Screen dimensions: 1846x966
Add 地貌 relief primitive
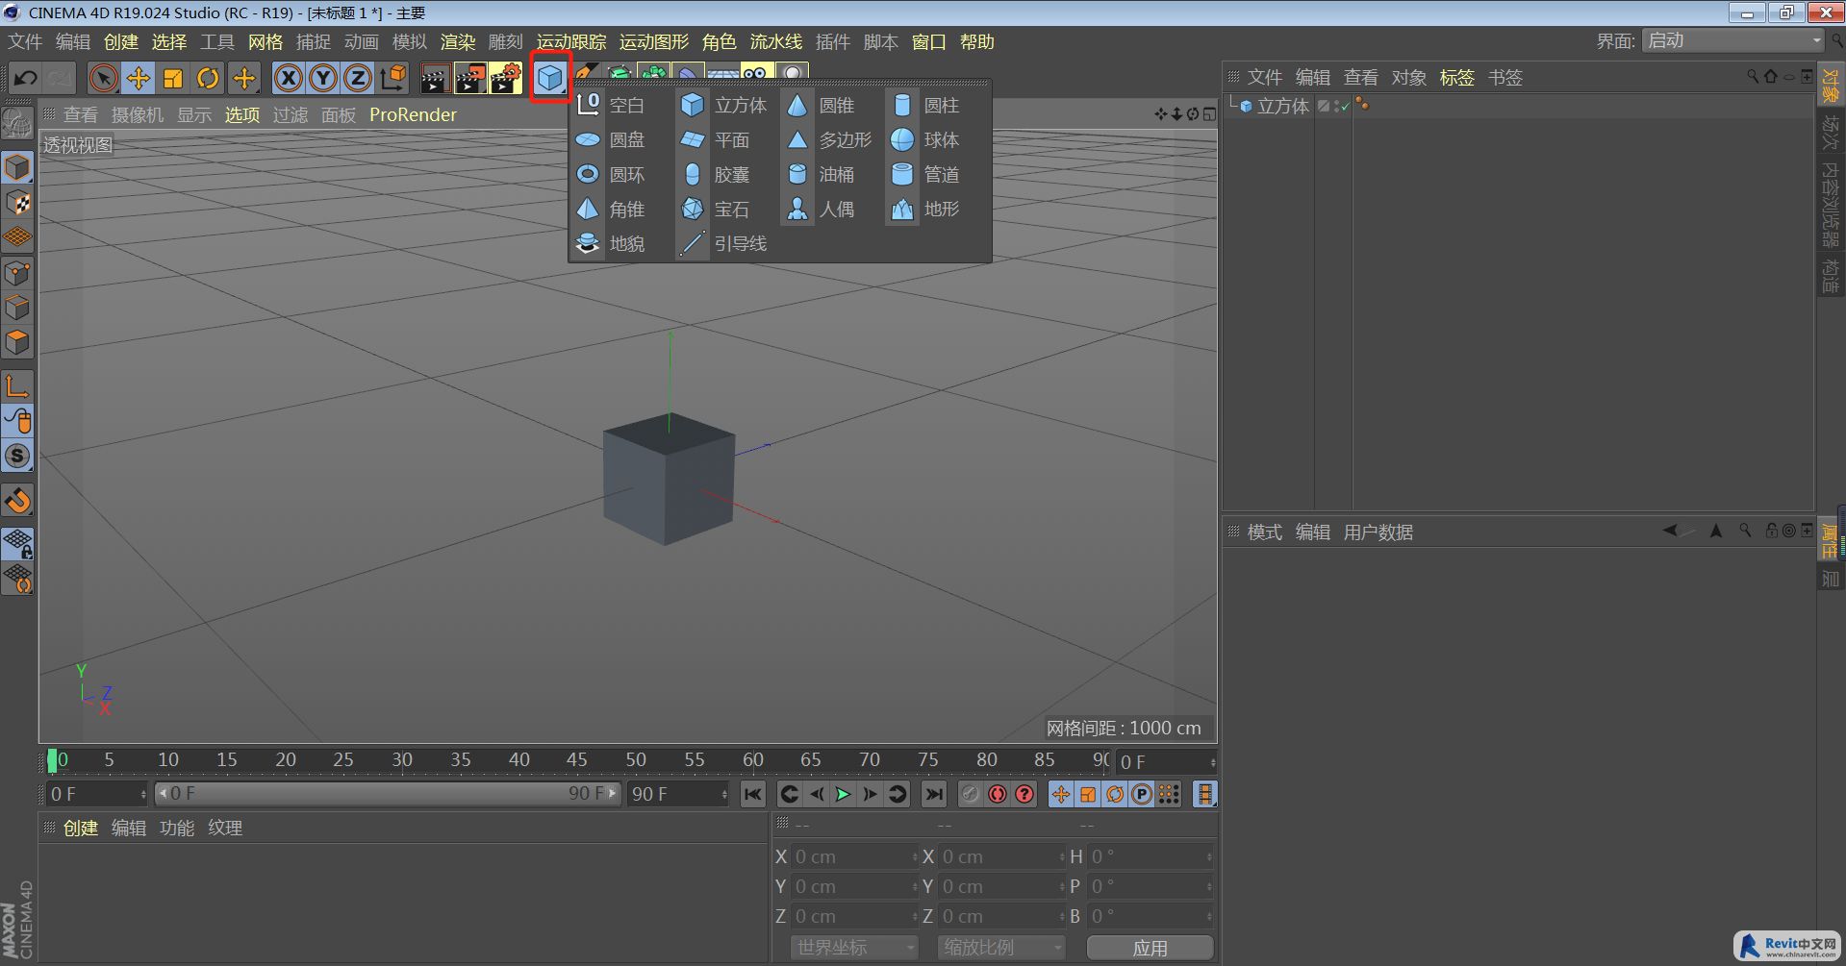(x=611, y=243)
